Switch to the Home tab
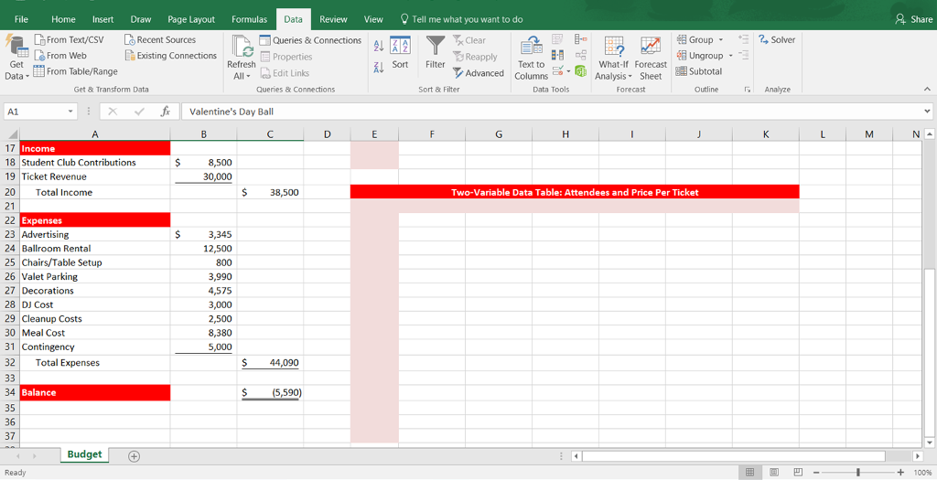The image size is (937, 480). point(63,19)
